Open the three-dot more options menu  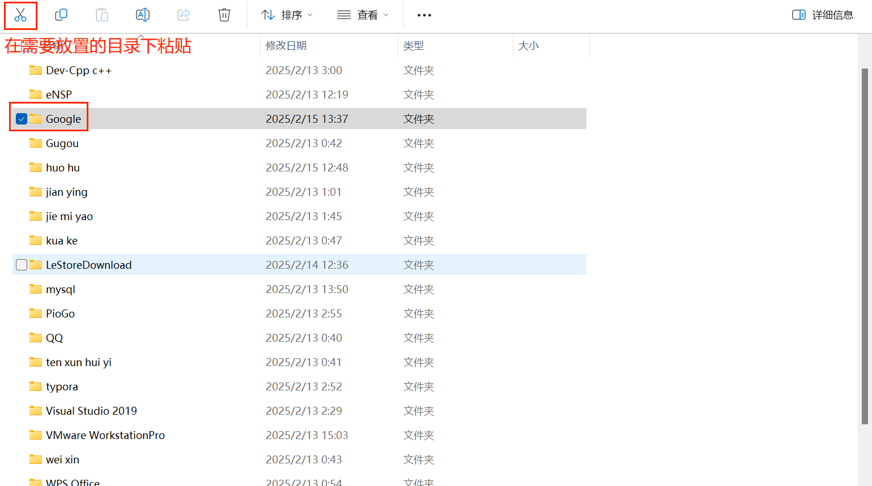pos(424,15)
